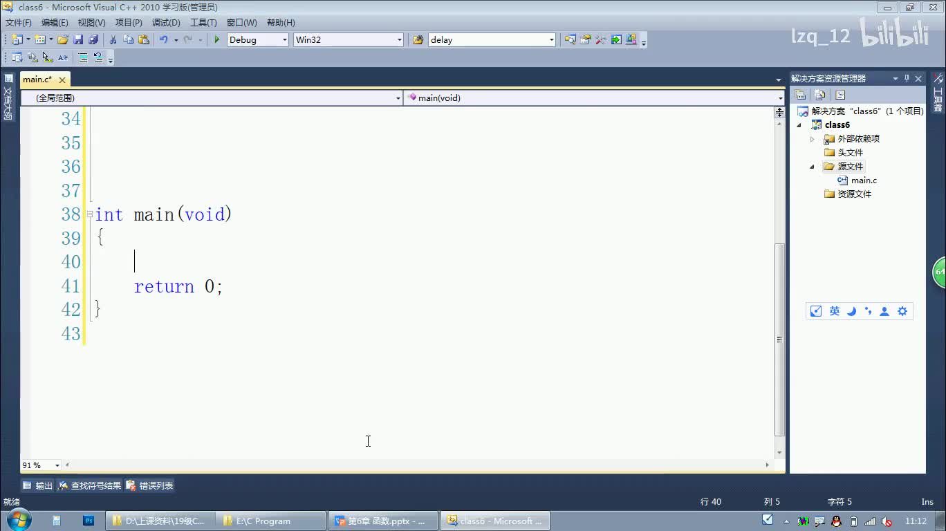The height and width of the screenshot is (531, 946).
Task: Click the Paste icon in toolbar
Action: pyautogui.click(x=144, y=40)
